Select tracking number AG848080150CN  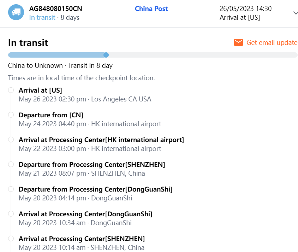pyautogui.click(x=56, y=8)
